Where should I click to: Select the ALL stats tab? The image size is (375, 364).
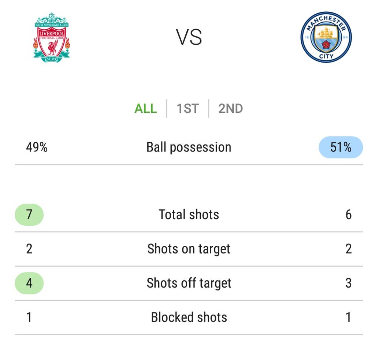(146, 109)
